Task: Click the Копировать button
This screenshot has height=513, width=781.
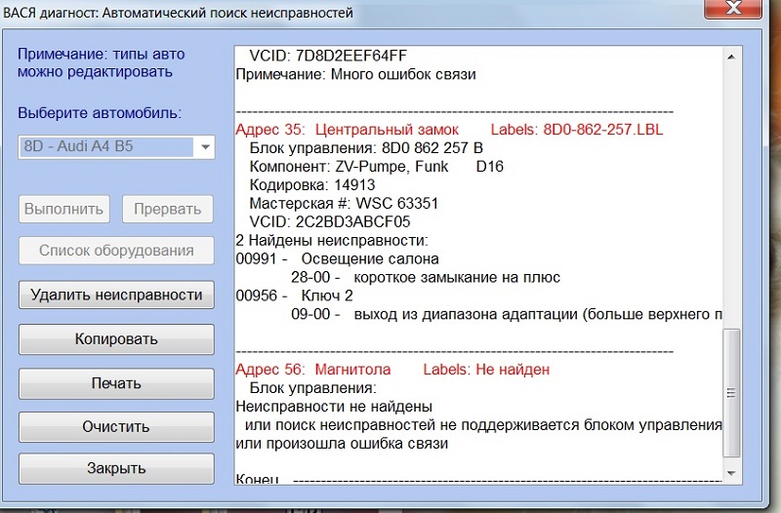Action: [x=116, y=339]
